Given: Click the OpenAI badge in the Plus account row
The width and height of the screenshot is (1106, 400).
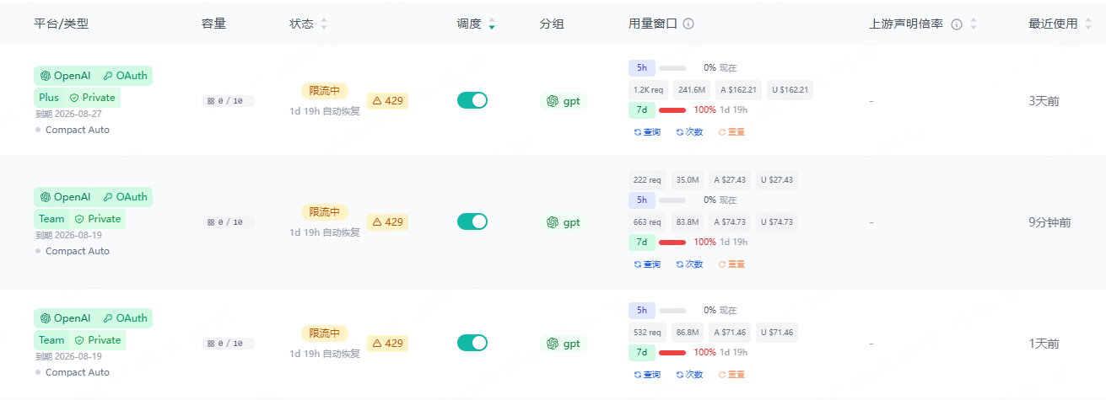Looking at the screenshot, I should 65,76.
